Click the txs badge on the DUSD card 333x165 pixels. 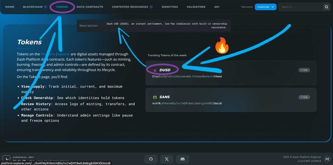click(x=304, y=70)
